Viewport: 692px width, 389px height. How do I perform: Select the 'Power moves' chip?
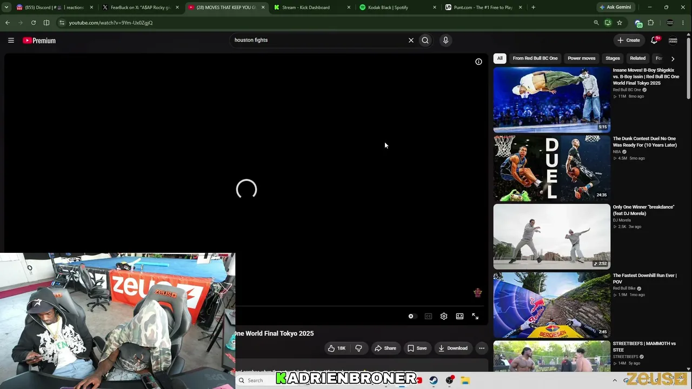coord(582,58)
